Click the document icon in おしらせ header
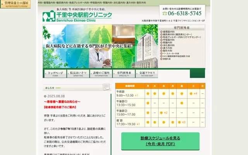This screenshot has width=248, height=155. [106, 87]
